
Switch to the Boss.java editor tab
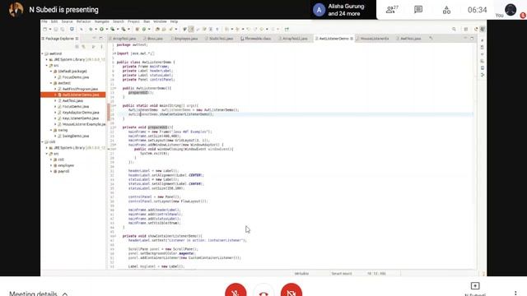pyautogui.click(x=153, y=39)
